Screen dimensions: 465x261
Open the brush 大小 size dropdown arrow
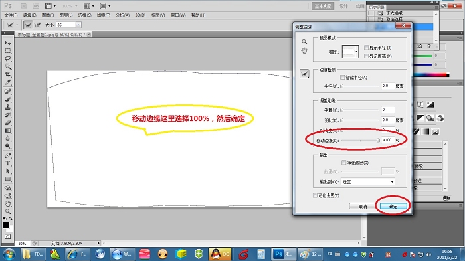coord(78,25)
